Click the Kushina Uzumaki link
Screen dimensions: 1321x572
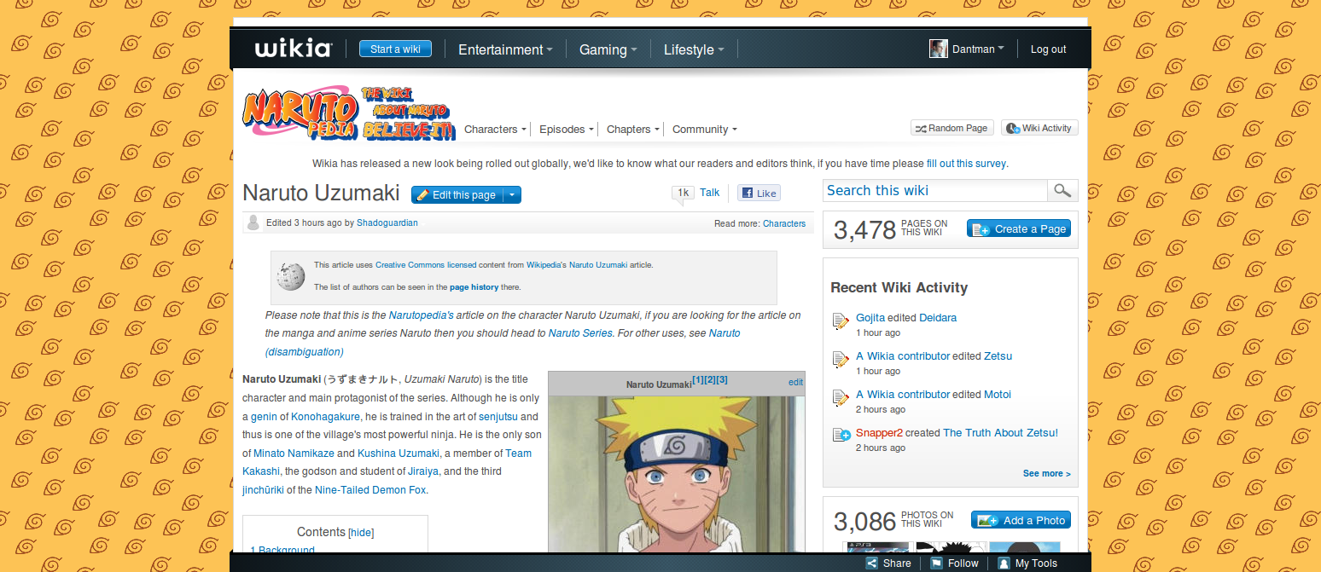coord(399,454)
